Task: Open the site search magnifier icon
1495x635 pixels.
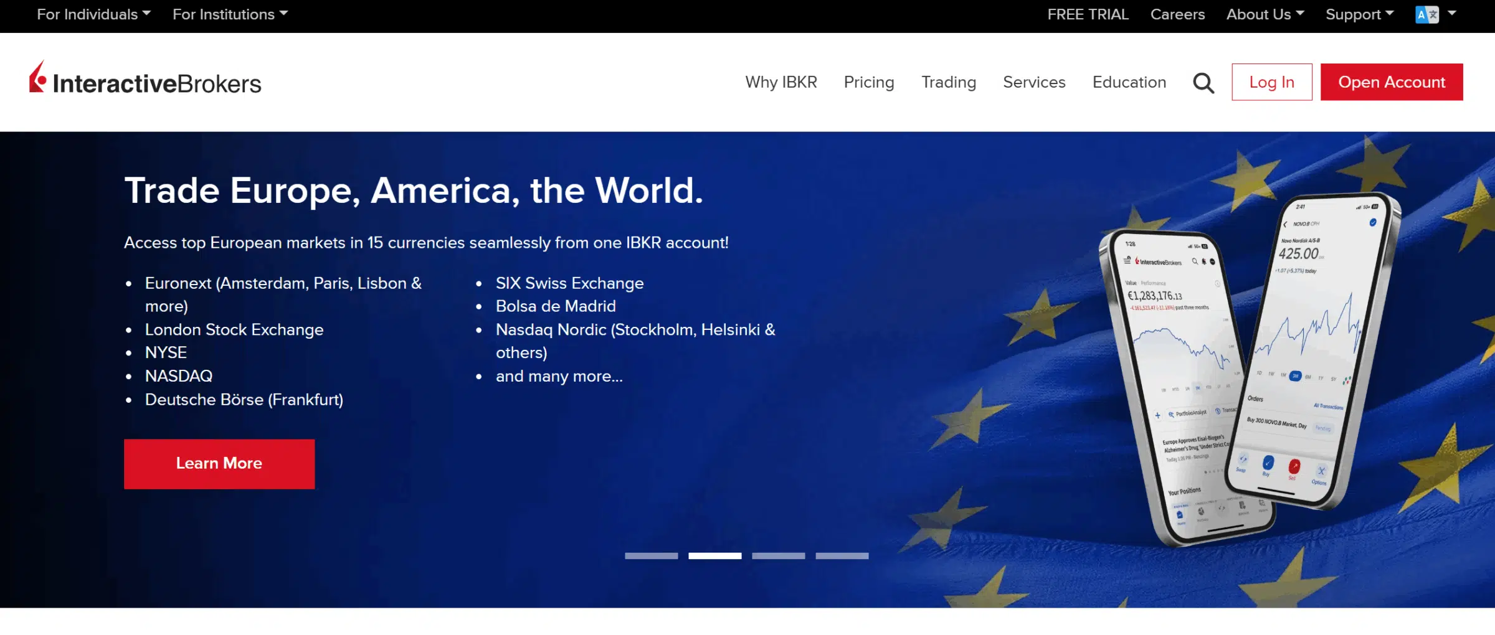Action: (1203, 83)
